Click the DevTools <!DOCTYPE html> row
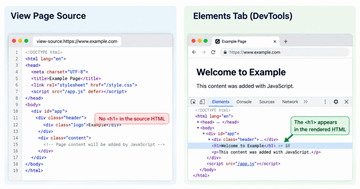 213,110
